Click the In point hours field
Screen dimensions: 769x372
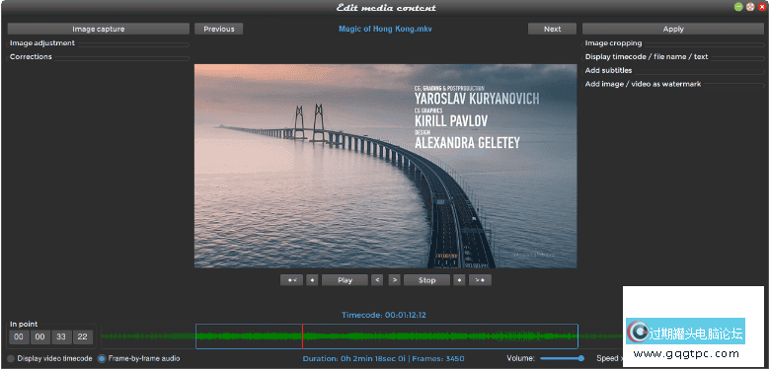19,336
